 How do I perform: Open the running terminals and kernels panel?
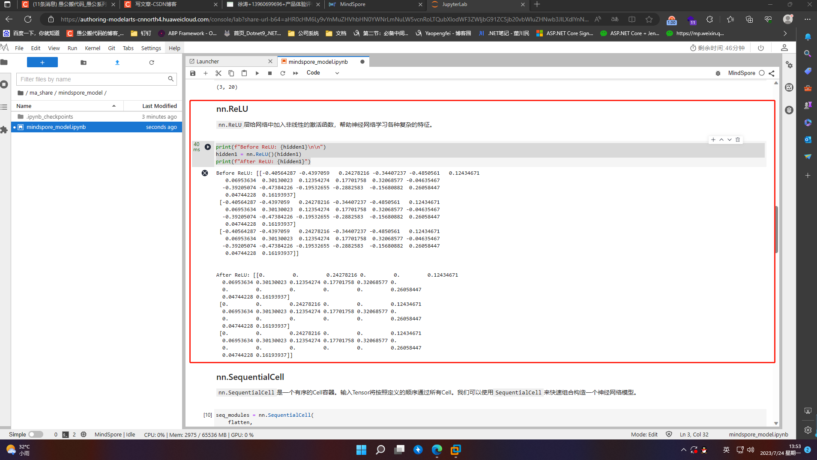[4, 84]
